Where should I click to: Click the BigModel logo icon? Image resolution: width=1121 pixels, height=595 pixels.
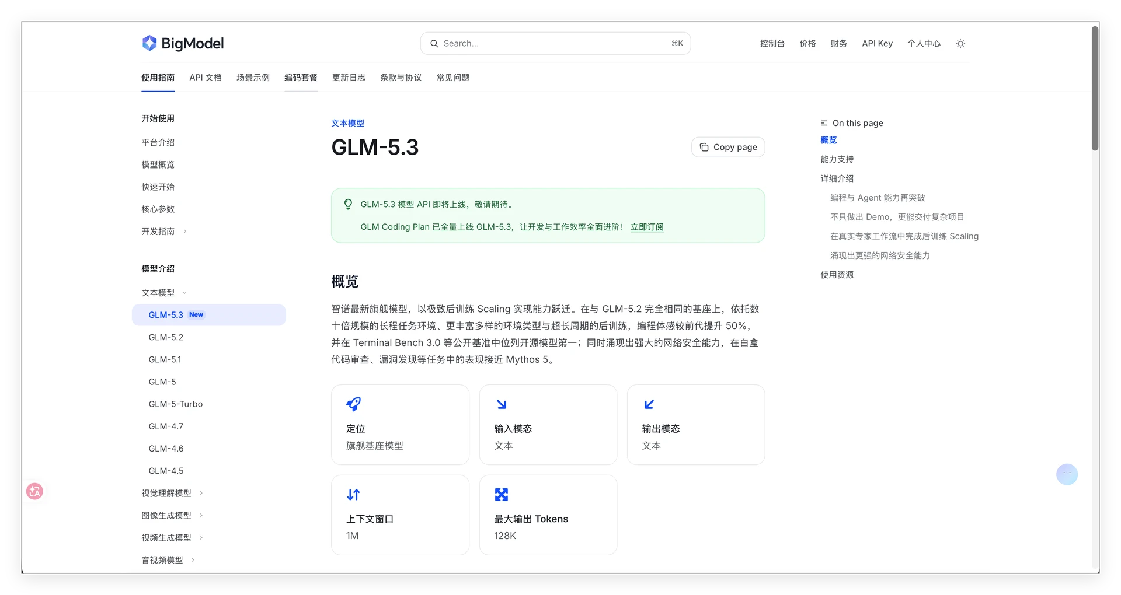pos(149,43)
